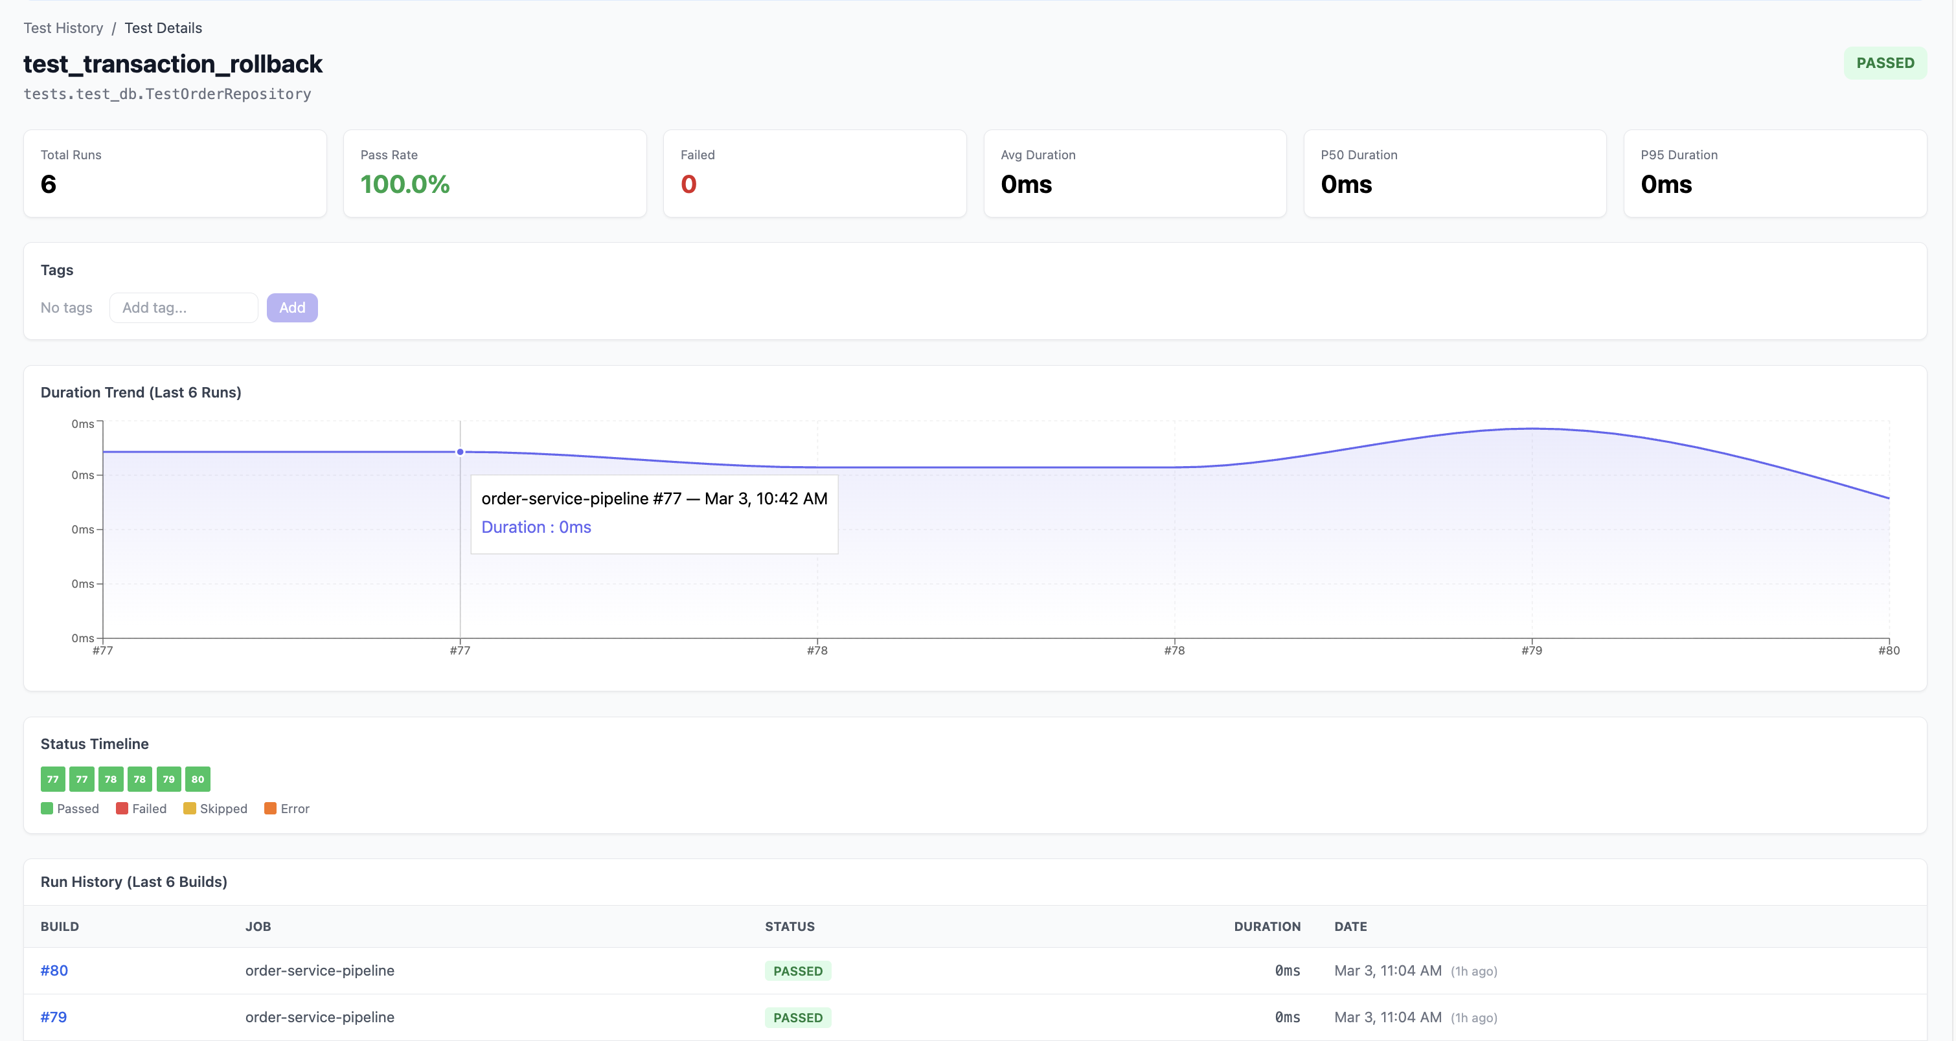Click green Passed legend swatch
The width and height of the screenshot is (1956, 1041).
pos(47,809)
